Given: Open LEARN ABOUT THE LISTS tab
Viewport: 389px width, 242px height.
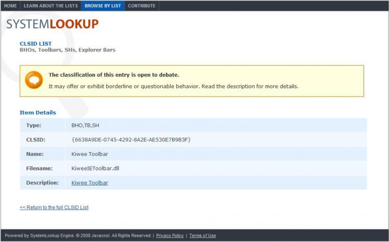Looking at the screenshot, I should [51, 6].
